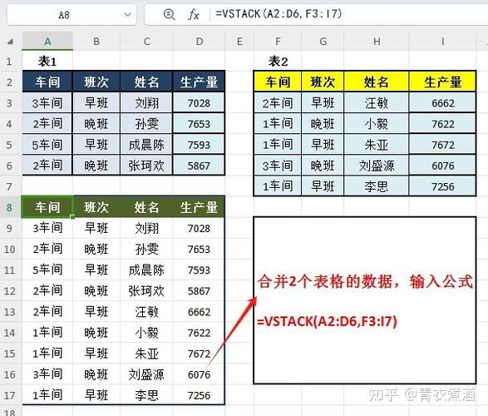Click value 7256 in row 7
The image size is (488, 416).
(x=442, y=186)
